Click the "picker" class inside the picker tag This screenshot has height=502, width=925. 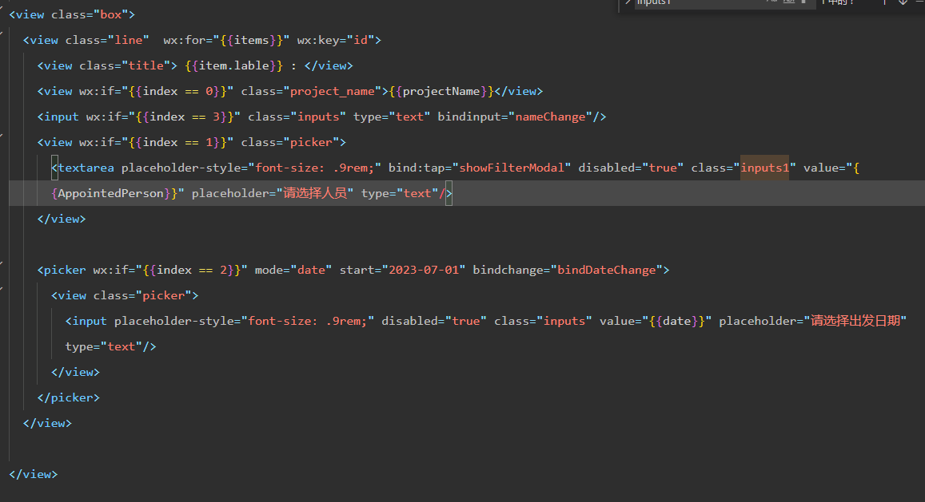[163, 295]
